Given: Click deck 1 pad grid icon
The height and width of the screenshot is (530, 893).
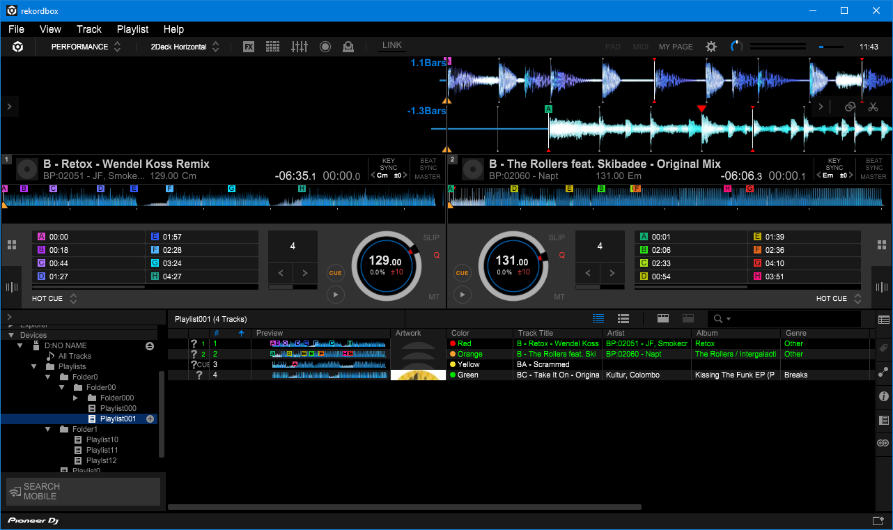Looking at the screenshot, I should (x=11, y=245).
